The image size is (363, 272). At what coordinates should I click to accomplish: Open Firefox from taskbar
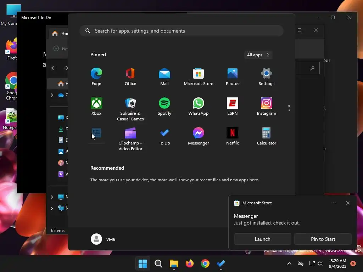tap(190, 263)
